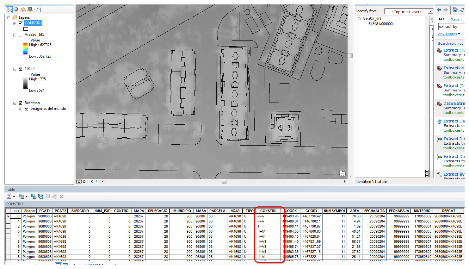The height and width of the screenshot is (269, 469).
Task: Expand Imágenes del mundo sublayer
Action: 21,109
